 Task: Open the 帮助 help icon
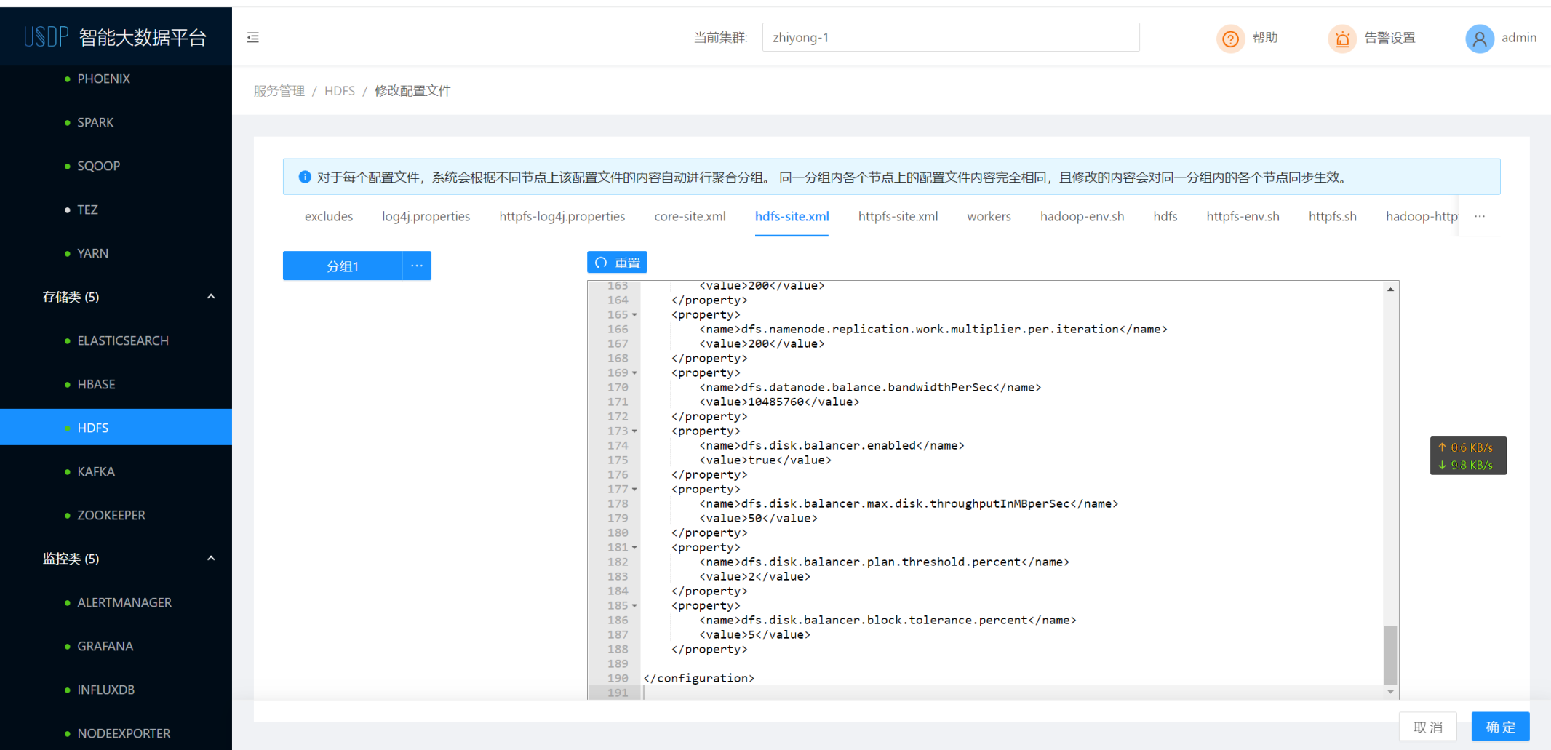tap(1229, 38)
